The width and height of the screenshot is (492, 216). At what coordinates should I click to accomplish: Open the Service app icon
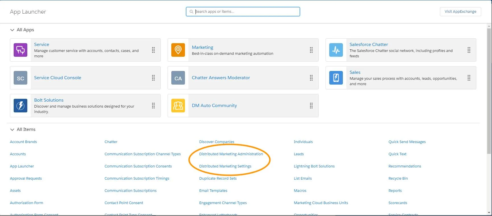(20, 50)
